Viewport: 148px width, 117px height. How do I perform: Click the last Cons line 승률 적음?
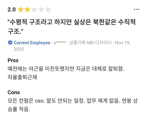(19, 109)
